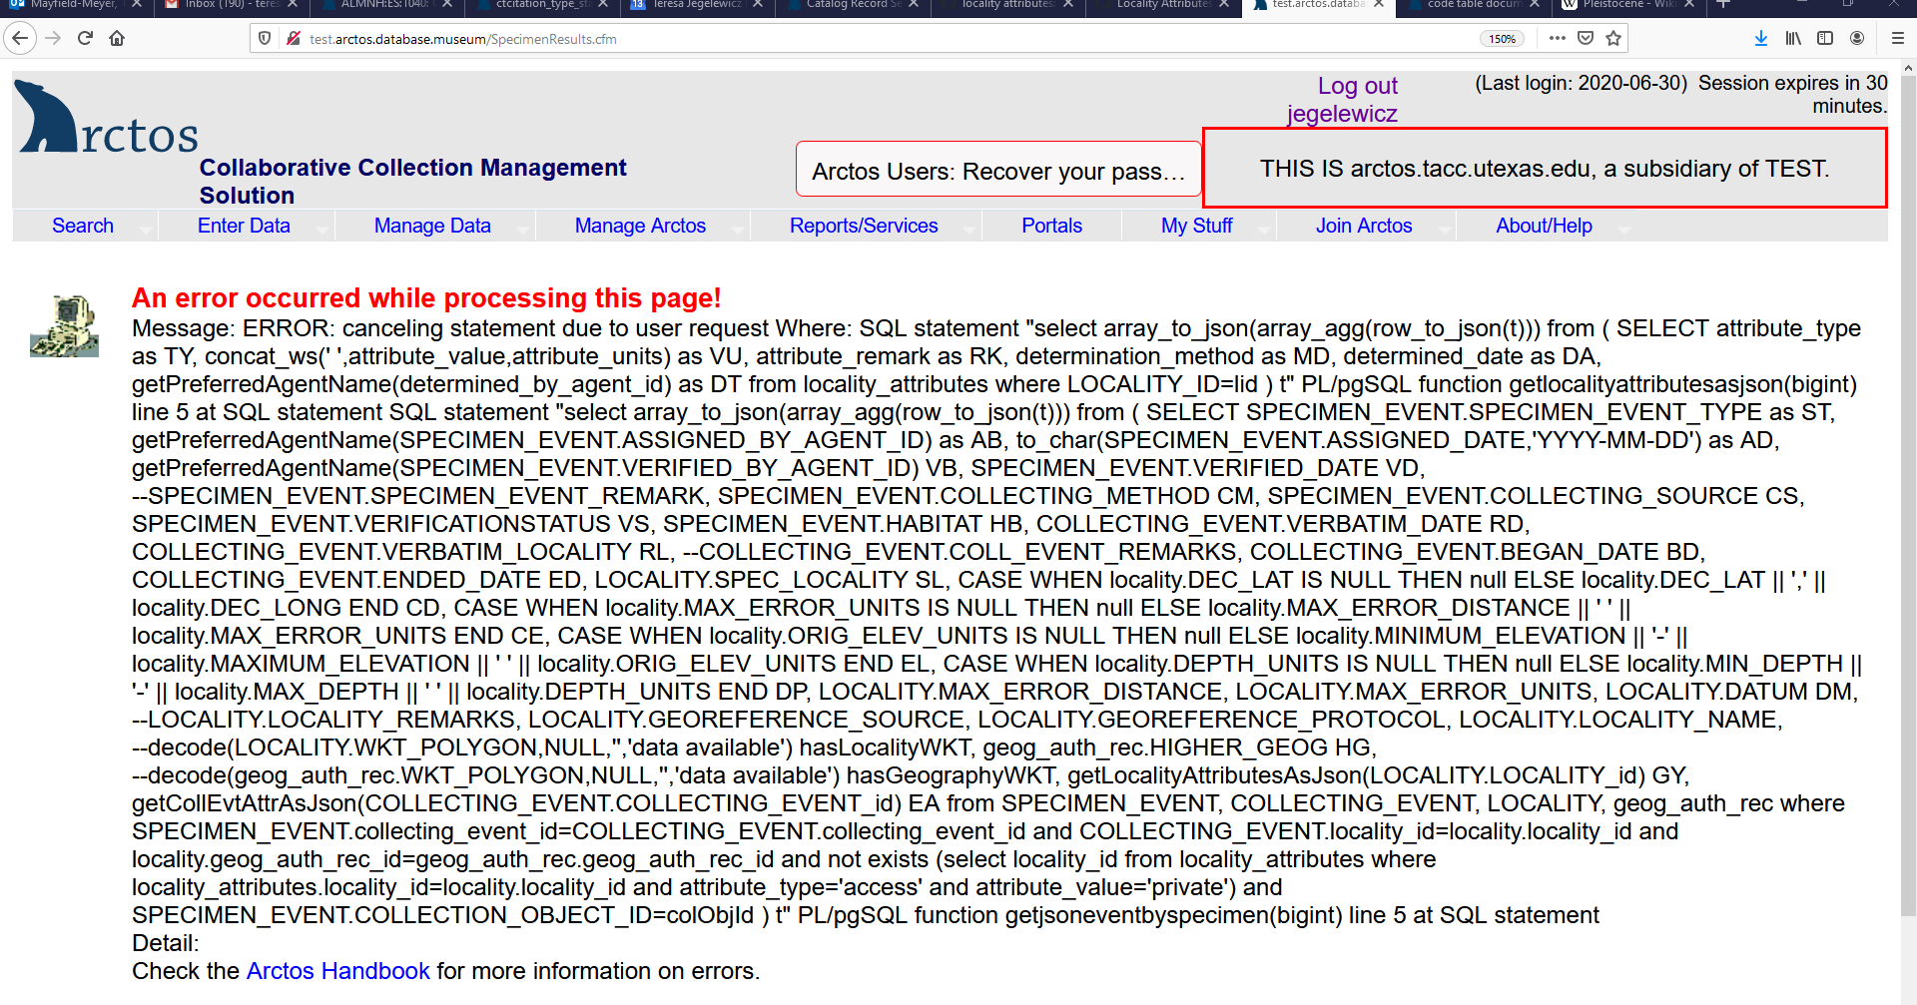Screen dimensions: 1917x1005
Task: Bookmark this page with the star
Action: (x=1613, y=39)
